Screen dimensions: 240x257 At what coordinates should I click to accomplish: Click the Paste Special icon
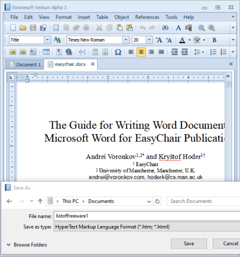pos(130,28)
